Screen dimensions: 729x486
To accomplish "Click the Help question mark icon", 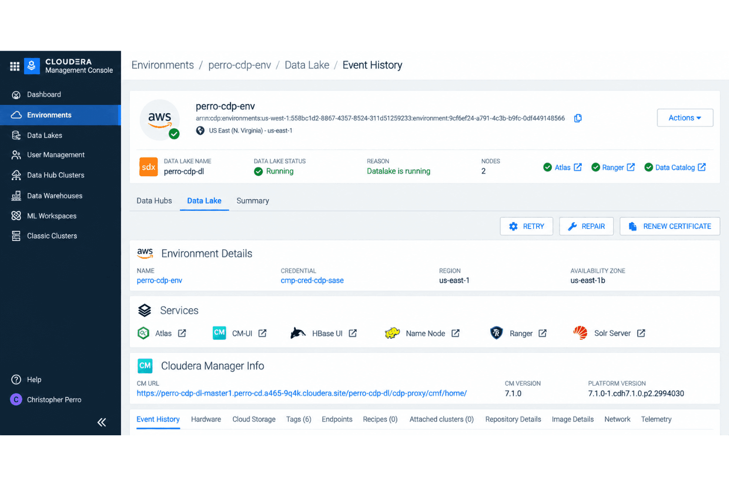I will pyautogui.click(x=16, y=380).
